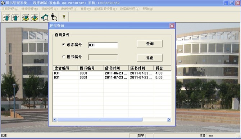The width and height of the screenshot is (241, 139).
Task: Click the horizontal scrollbar right arrow
Action: (169, 120)
